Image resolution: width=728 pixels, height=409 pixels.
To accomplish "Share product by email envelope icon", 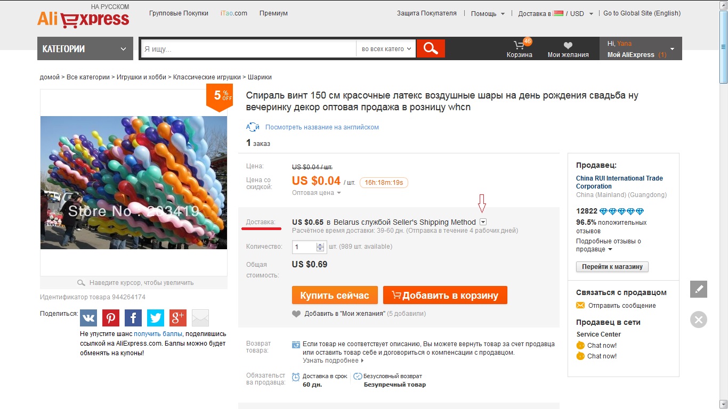I will (200, 318).
